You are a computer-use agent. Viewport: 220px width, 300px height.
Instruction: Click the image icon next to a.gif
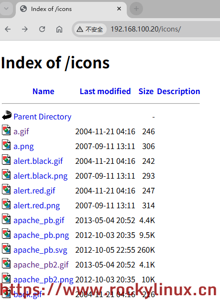pyautogui.click(x=6, y=130)
